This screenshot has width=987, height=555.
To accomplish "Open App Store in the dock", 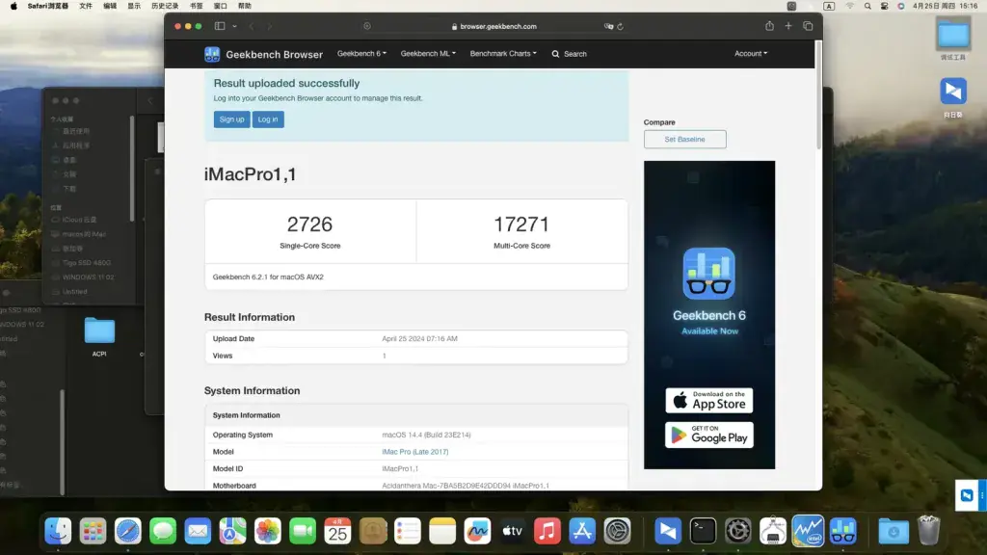I will 582,531.
